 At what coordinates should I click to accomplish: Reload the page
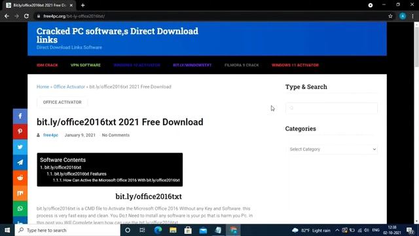(26, 16)
